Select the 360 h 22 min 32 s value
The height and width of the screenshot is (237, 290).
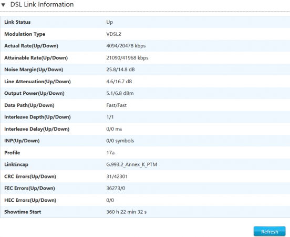click(126, 212)
